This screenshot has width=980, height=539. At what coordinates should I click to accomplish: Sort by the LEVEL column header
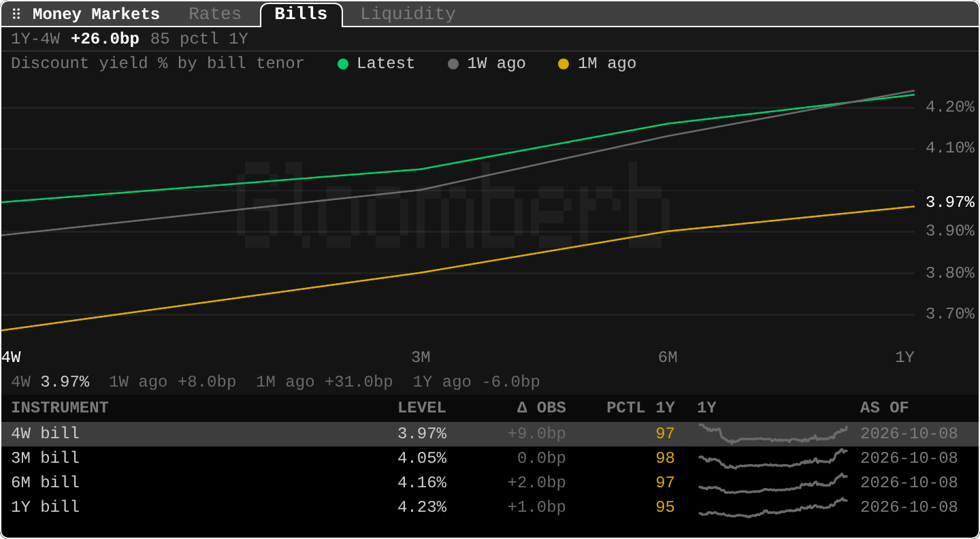pyautogui.click(x=422, y=408)
